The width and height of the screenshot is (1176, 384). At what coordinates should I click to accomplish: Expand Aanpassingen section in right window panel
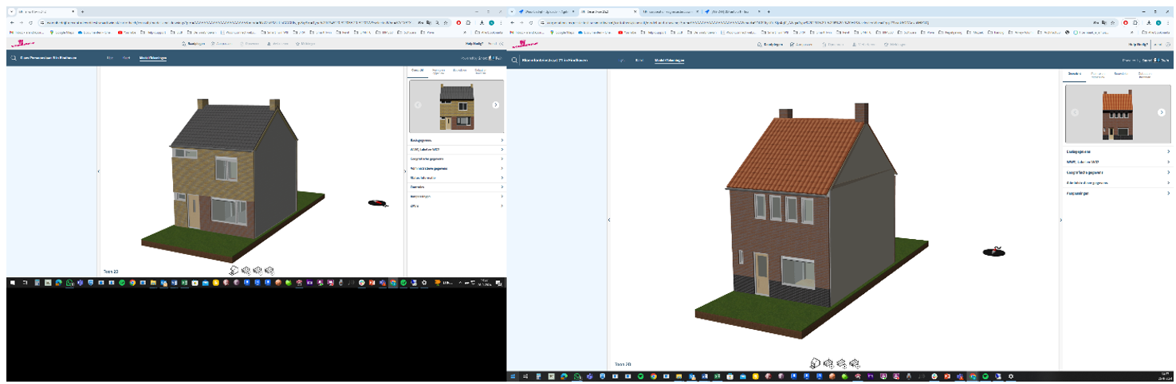pos(1118,193)
